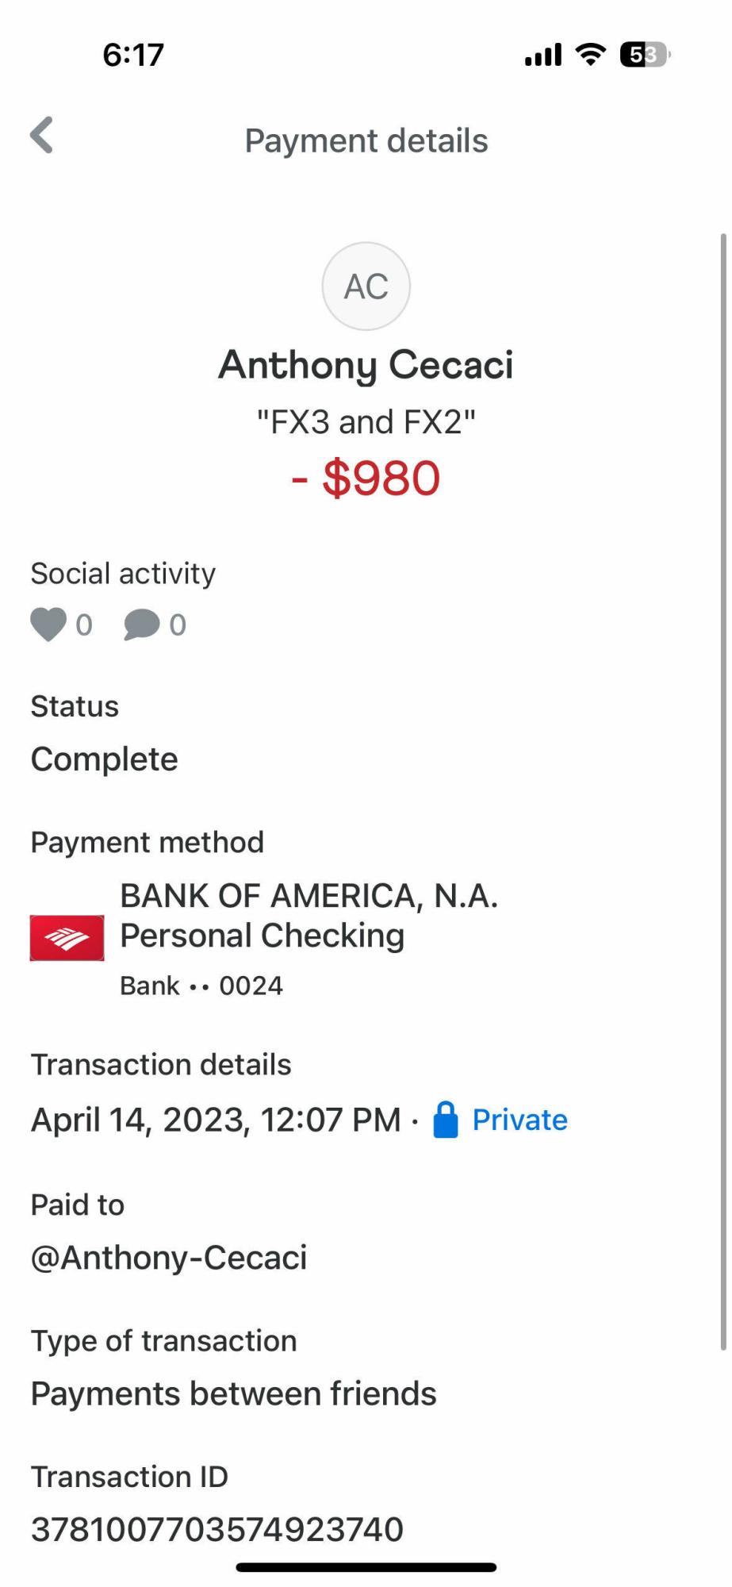Tap the "FX3 and FX2" payment note
The image size is (732, 1587).
[x=366, y=422]
